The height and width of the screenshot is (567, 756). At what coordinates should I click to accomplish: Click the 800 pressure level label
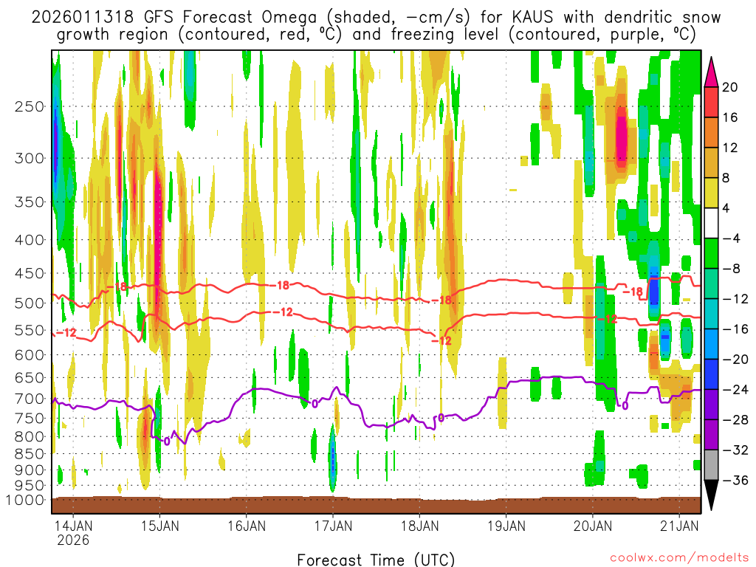click(x=30, y=437)
